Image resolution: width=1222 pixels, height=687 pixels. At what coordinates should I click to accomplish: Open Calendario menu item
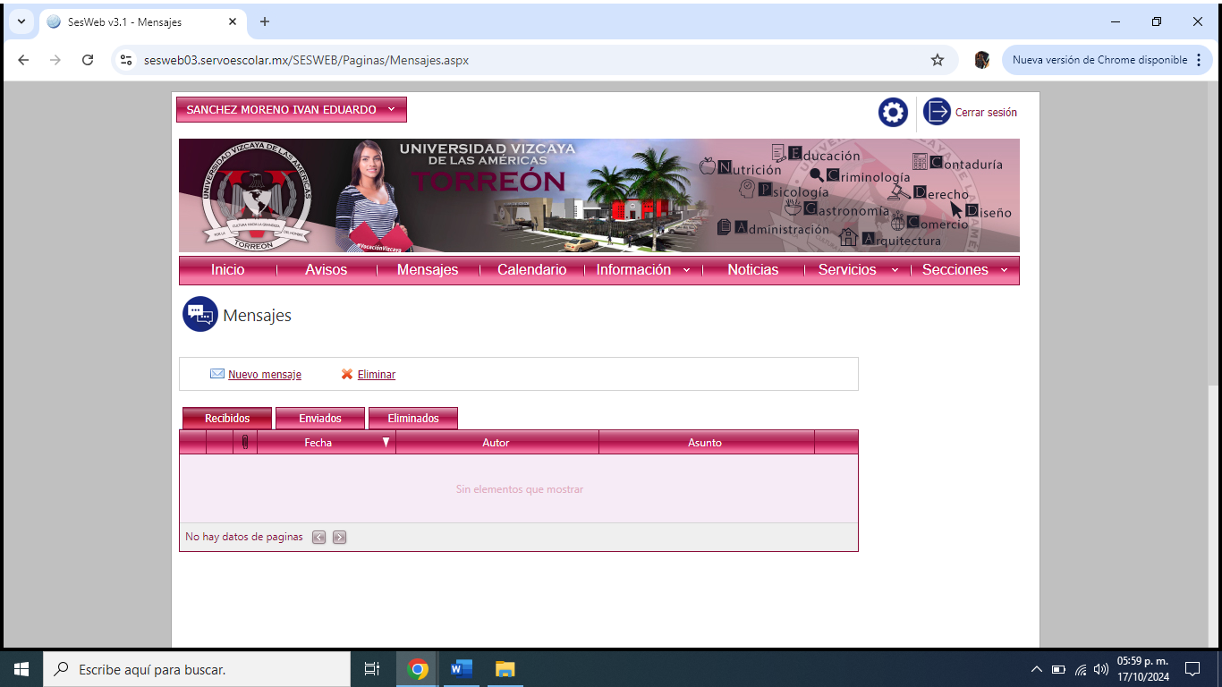(532, 270)
